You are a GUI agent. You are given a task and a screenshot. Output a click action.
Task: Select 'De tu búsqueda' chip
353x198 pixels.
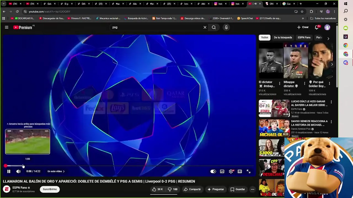(x=283, y=37)
